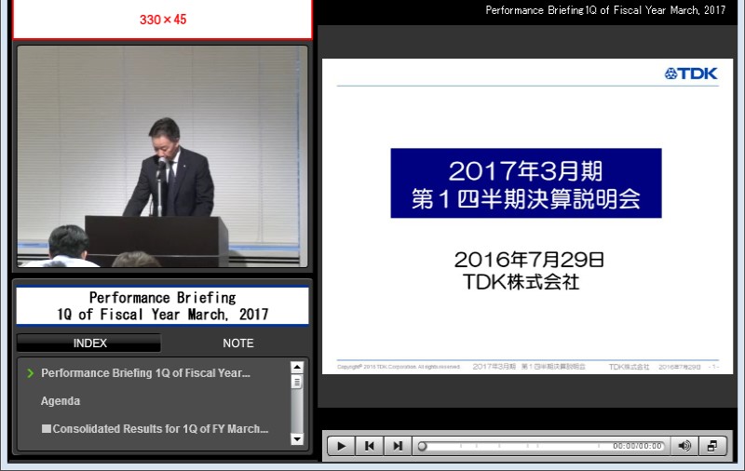This screenshot has width=745, height=471.
Task: Click the playback seek bar knob
Action: pos(422,446)
